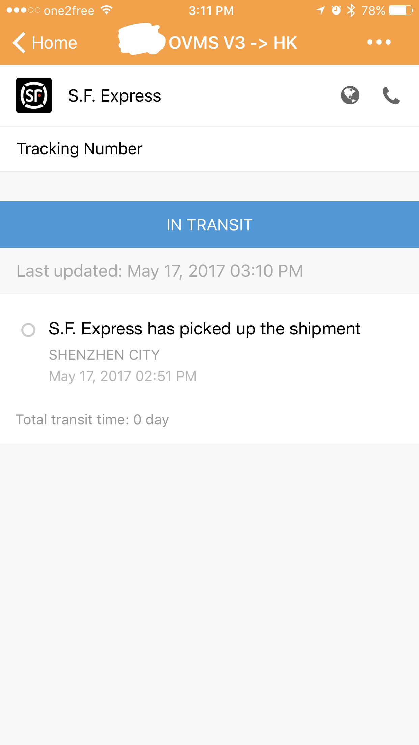Tap the location arrow status icon
Viewport: 419px width, 745px height.
(320, 10)
